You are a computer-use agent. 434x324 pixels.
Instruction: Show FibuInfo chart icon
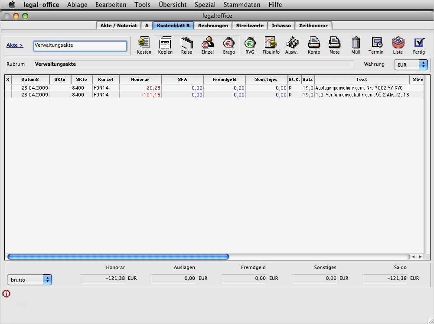pos(271,45)
